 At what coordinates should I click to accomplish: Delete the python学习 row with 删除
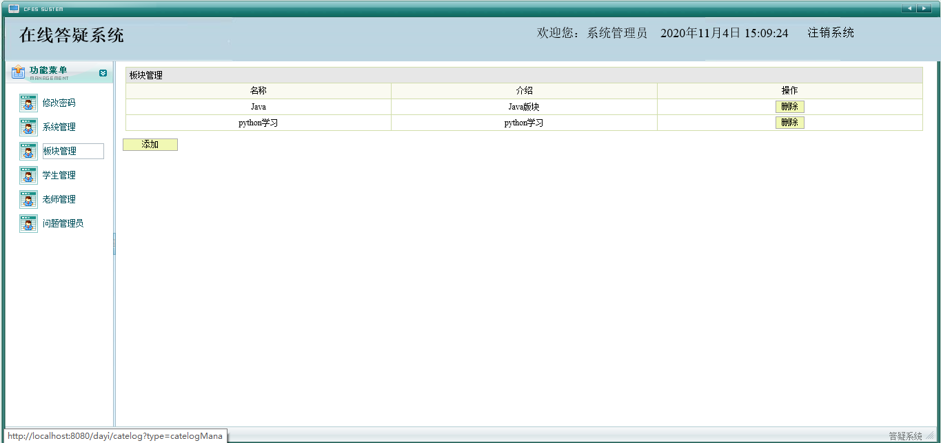point(790,123)
